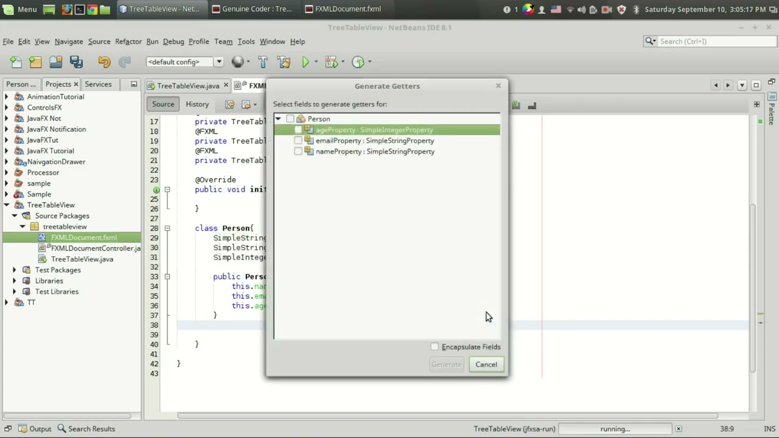Click the Generate button in dialog
The image size is (779, 438).
pyautogui.click(x=447, y=364)
